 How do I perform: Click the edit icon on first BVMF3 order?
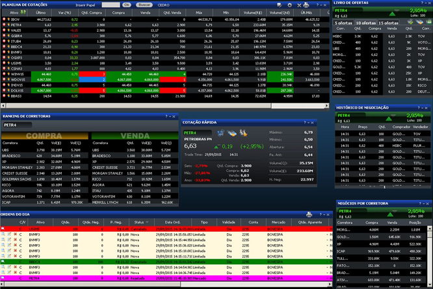tap(8, 234)
